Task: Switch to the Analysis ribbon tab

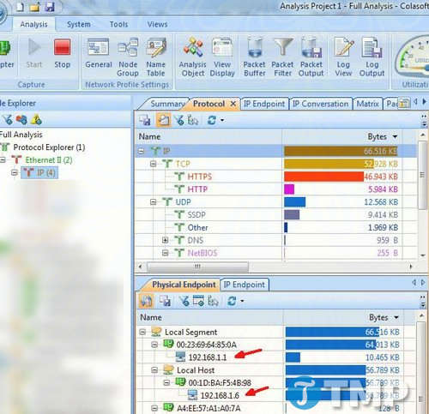Action: [x=33, y=24]
